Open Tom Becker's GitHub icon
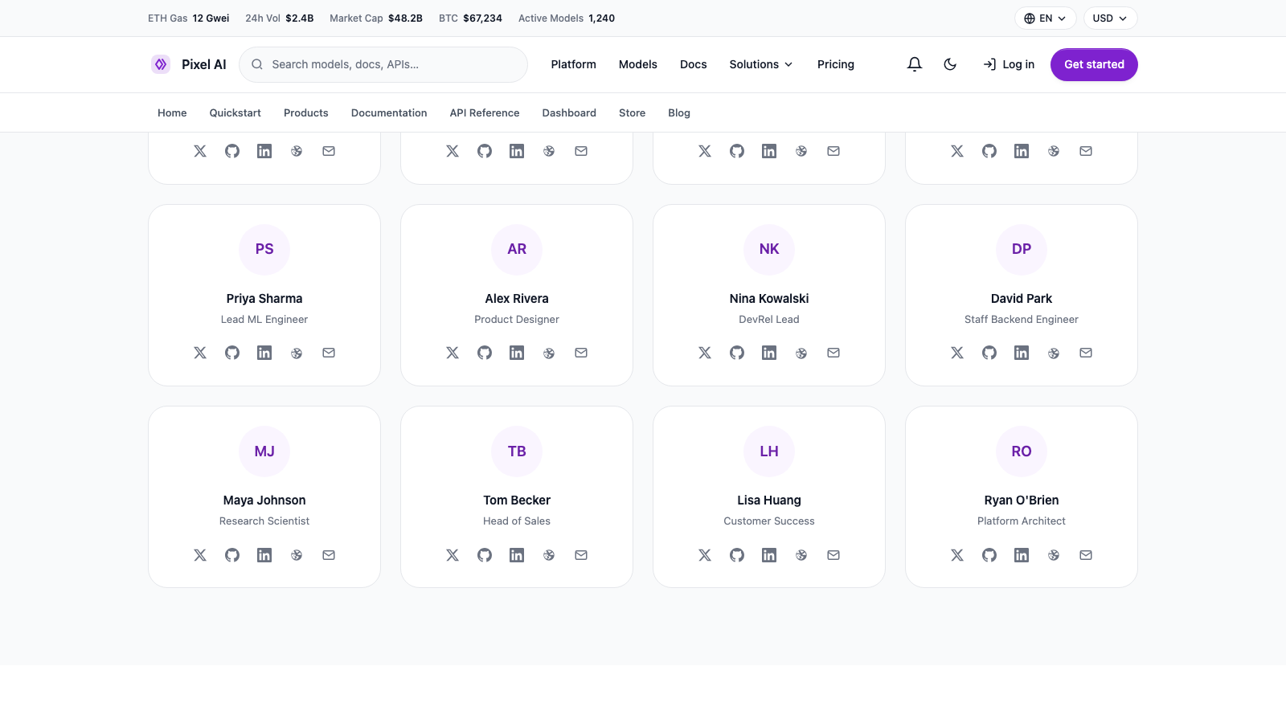Image resolution: width=1286 pixels, height=723 pixels. click(485, 555)
